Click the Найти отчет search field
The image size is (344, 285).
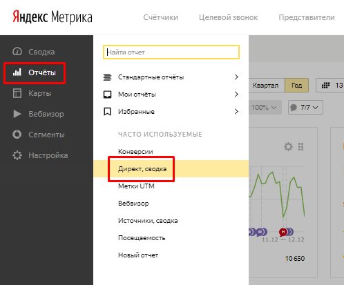point(171,52)
